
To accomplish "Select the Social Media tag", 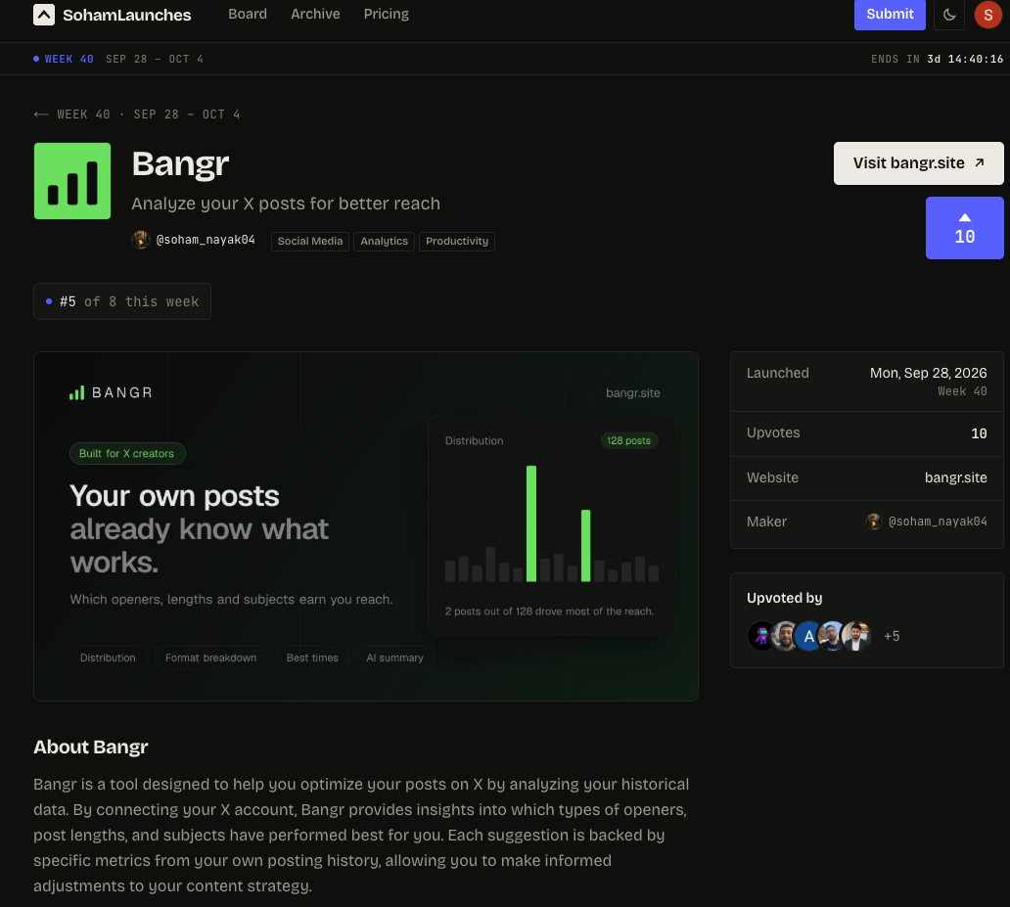I will tap(310, 241).
